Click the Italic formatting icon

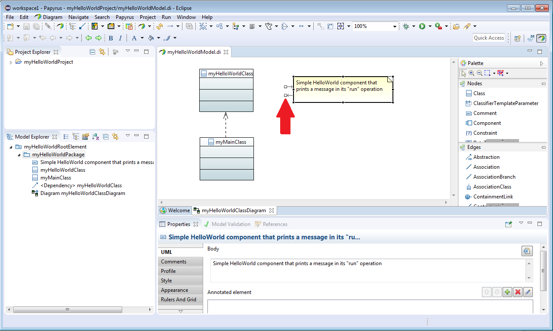120,38
